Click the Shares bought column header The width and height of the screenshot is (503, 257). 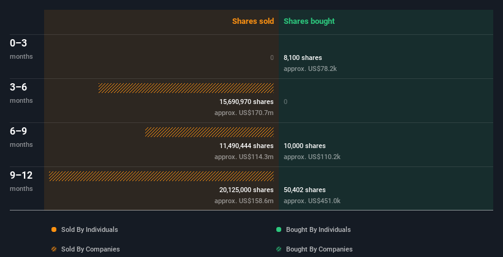click(309, 21)
